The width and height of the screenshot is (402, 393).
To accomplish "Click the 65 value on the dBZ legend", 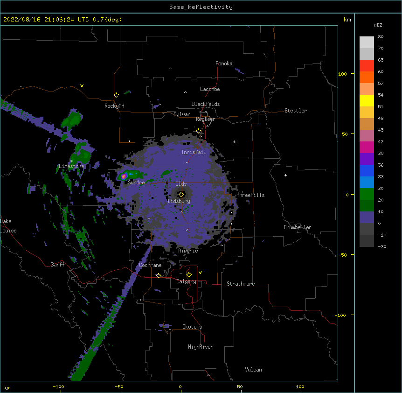I will pos(381,60).
